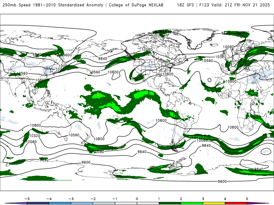Click the blue colorbar segment between -4 and -3
The height and width of the screenshot is (205, 274).
coord(60,203)
